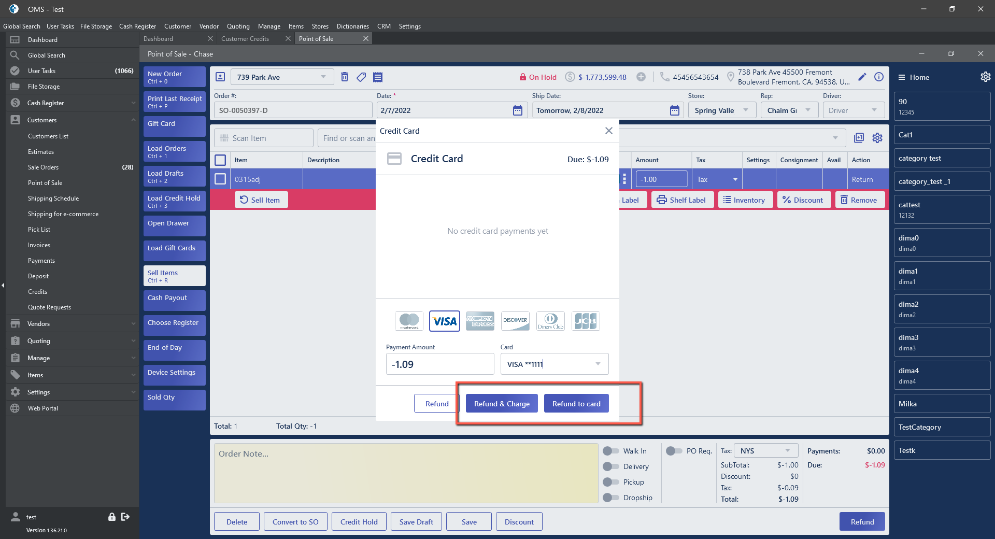The height and width of the screenshot is (539, 995).
Task: Select the Mastercard card type
Action: tap(409, 321)
